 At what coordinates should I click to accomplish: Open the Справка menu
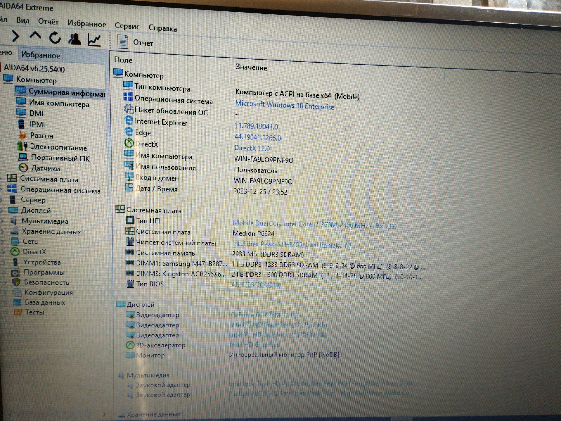[163, 28]
